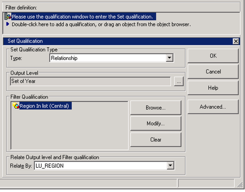
Task: Select the 'Please use the qualification window' line
Action: [x=84, y=17]
